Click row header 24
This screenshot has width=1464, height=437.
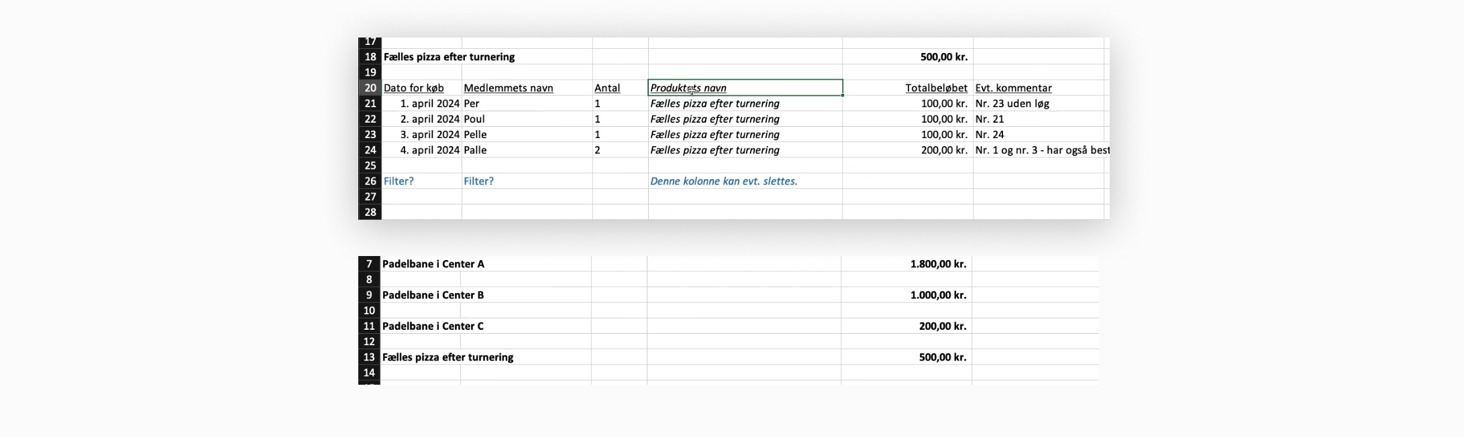point(370,150)
